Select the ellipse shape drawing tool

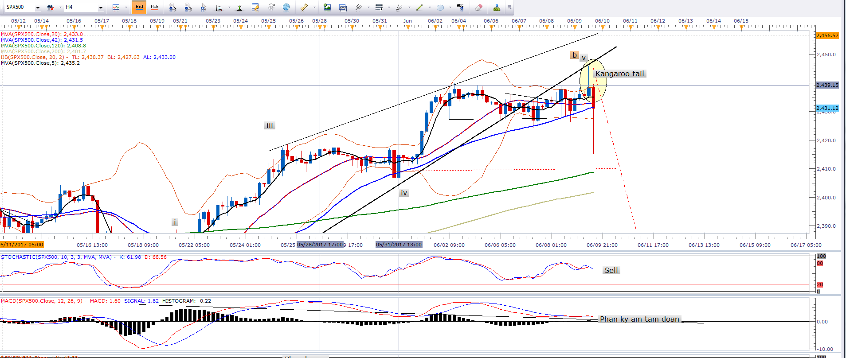tap(440, 7)
